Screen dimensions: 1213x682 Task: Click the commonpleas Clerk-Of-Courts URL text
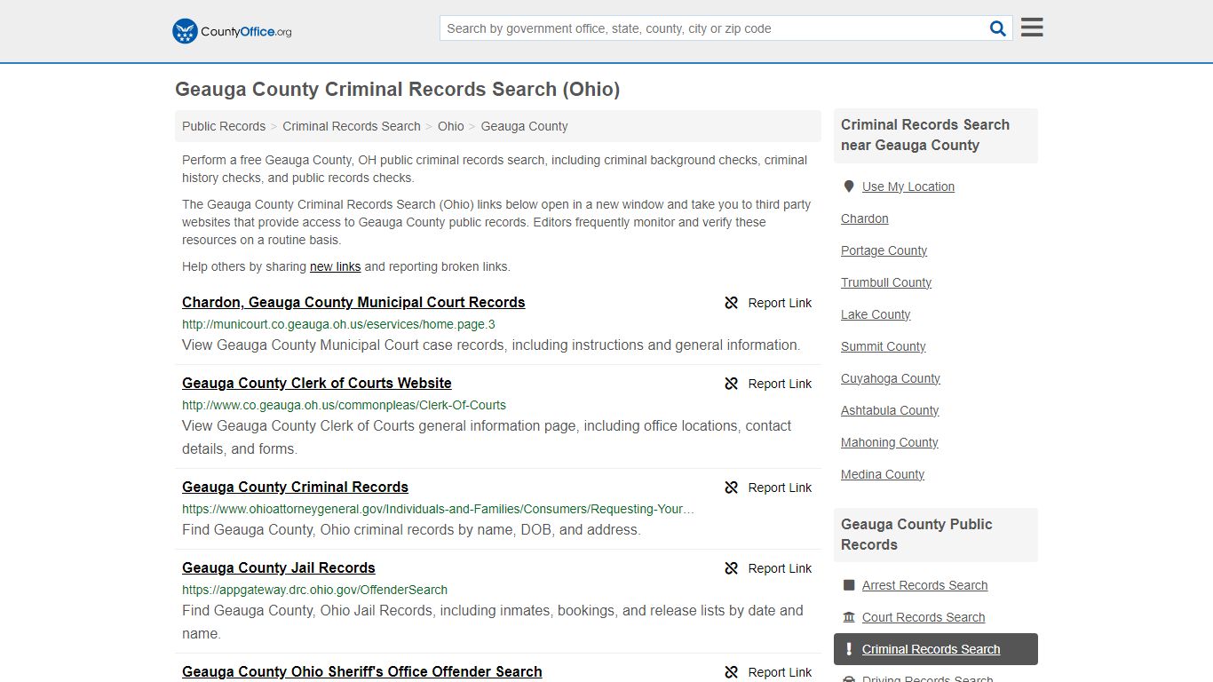344,405
